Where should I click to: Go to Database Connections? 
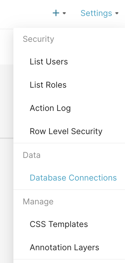click(x=73, y=178)
